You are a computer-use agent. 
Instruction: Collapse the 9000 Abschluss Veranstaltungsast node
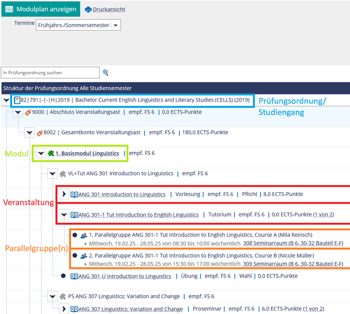click(18, 112)
